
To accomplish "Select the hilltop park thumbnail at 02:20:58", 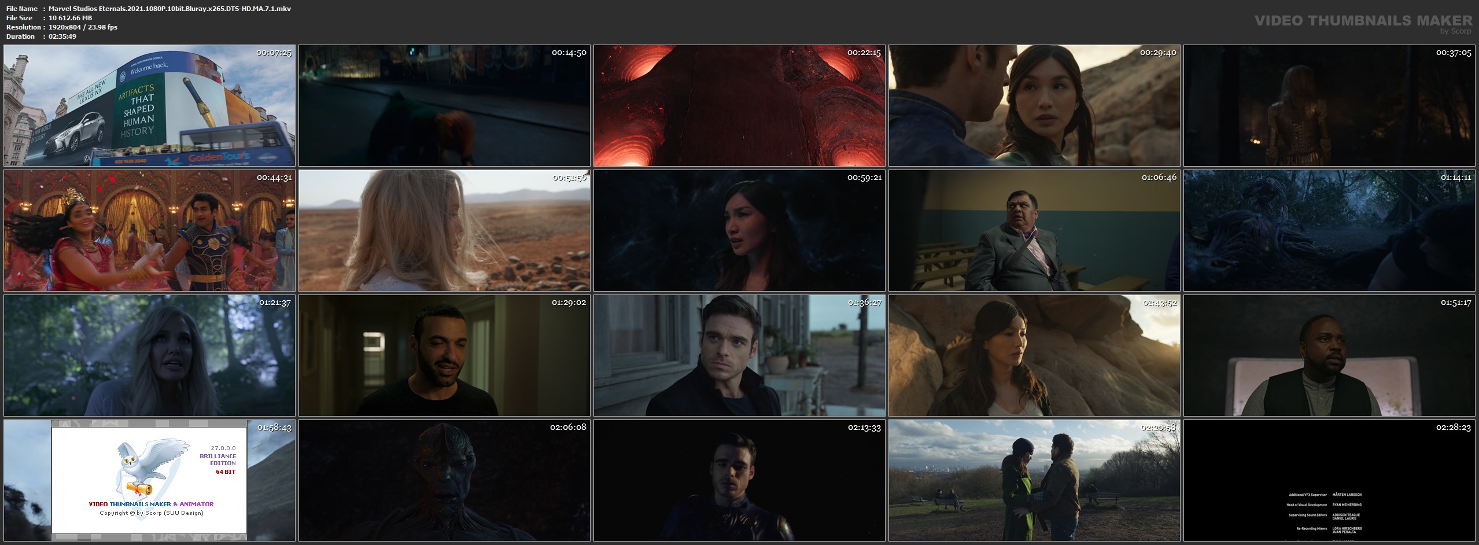I will coord(1034,481).
